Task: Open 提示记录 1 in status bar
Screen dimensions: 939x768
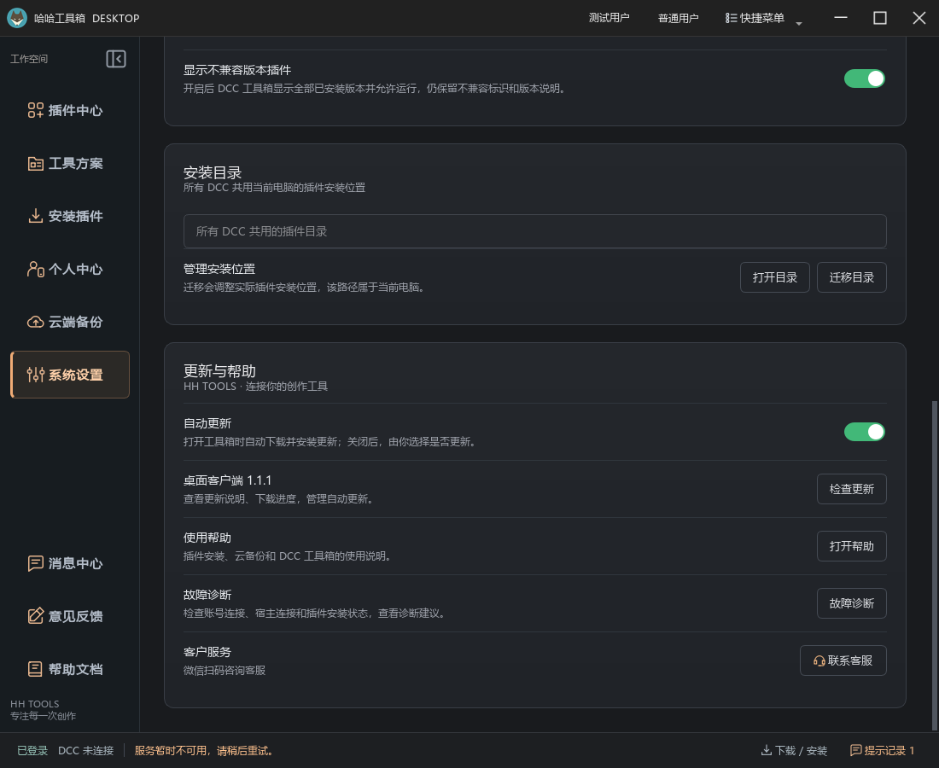Action: pyautogui.click(x=882, y=750)
